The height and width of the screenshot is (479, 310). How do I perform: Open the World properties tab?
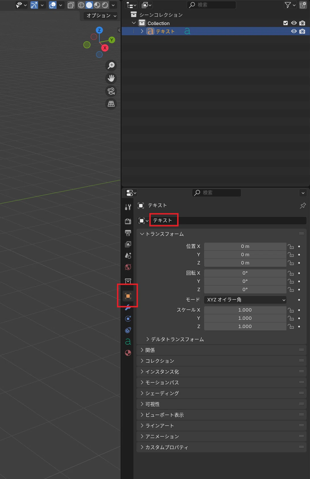(x=128, y=267)
